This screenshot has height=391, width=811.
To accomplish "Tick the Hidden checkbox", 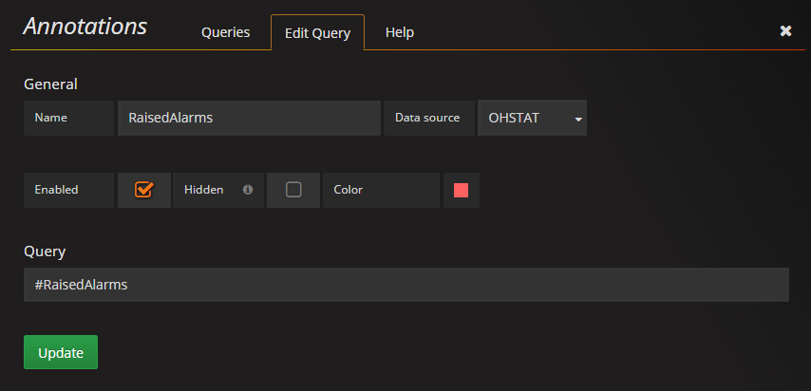I will point(293,190).
